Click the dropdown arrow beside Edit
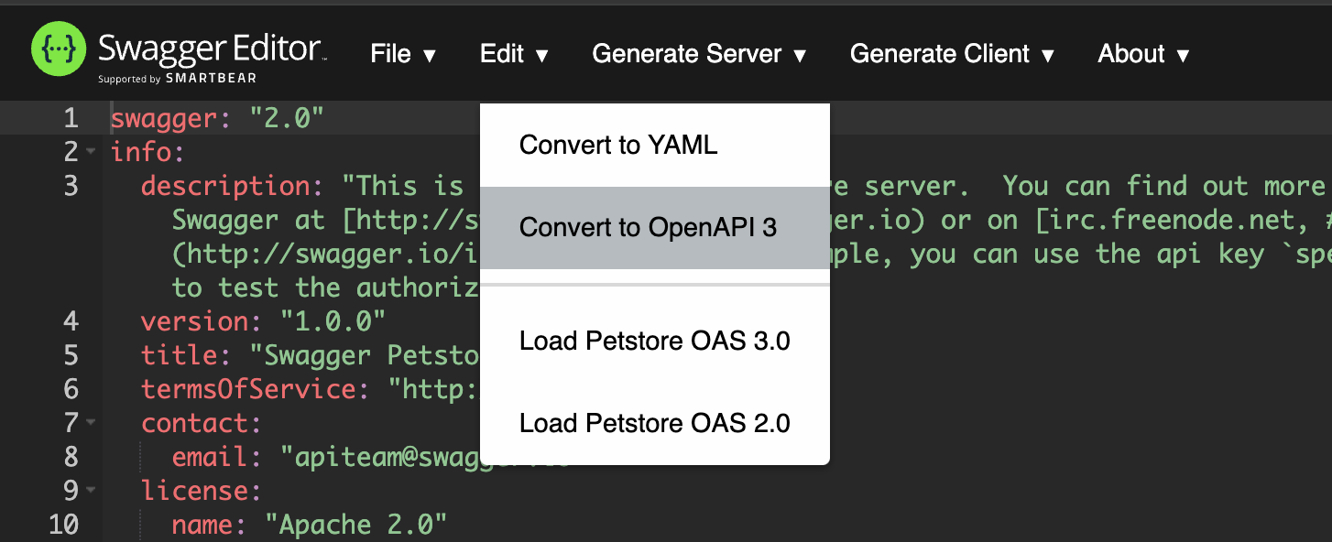This screenshot has height=542, width=1332. point(544,55)
